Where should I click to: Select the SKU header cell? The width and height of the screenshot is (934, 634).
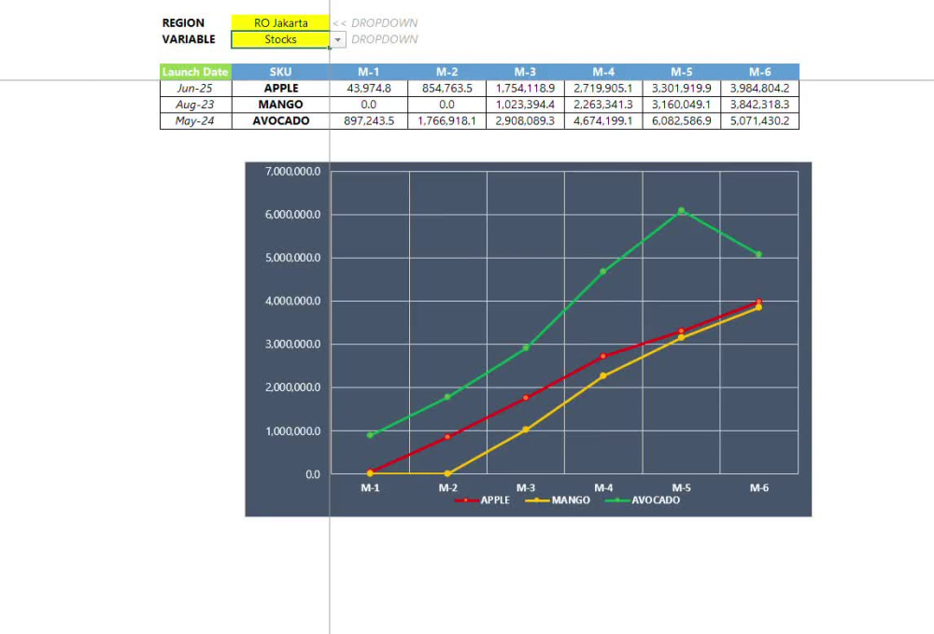[280, 72]
